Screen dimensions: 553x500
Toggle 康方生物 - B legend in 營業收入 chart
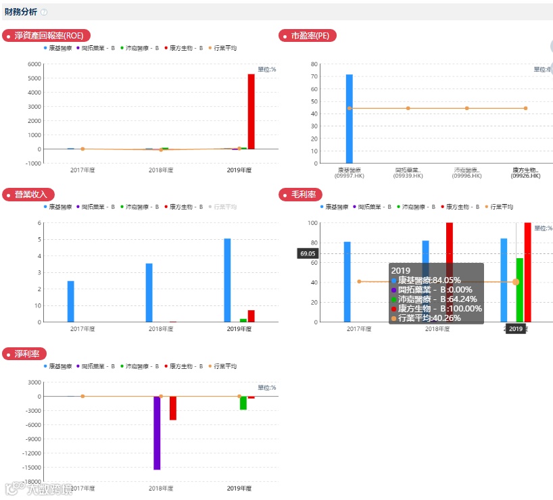pyautogui.click(x=184, y=207)
